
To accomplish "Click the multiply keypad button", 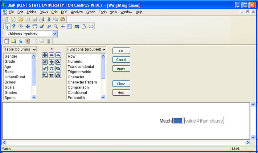I will point(45,62).
